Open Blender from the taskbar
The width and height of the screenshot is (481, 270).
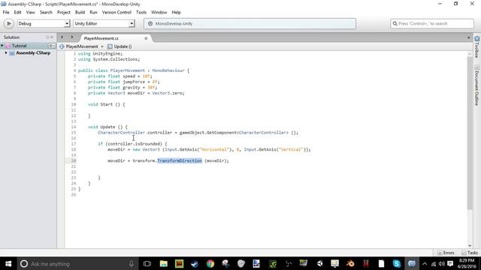pyautogui.click(x=350, y=263)
